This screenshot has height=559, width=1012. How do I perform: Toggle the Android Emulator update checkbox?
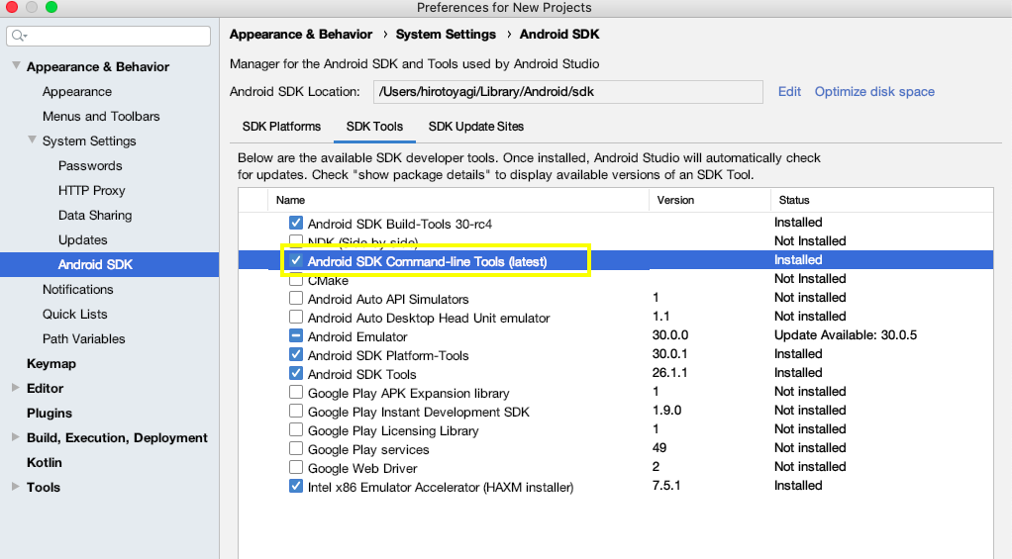pos(296,336)
